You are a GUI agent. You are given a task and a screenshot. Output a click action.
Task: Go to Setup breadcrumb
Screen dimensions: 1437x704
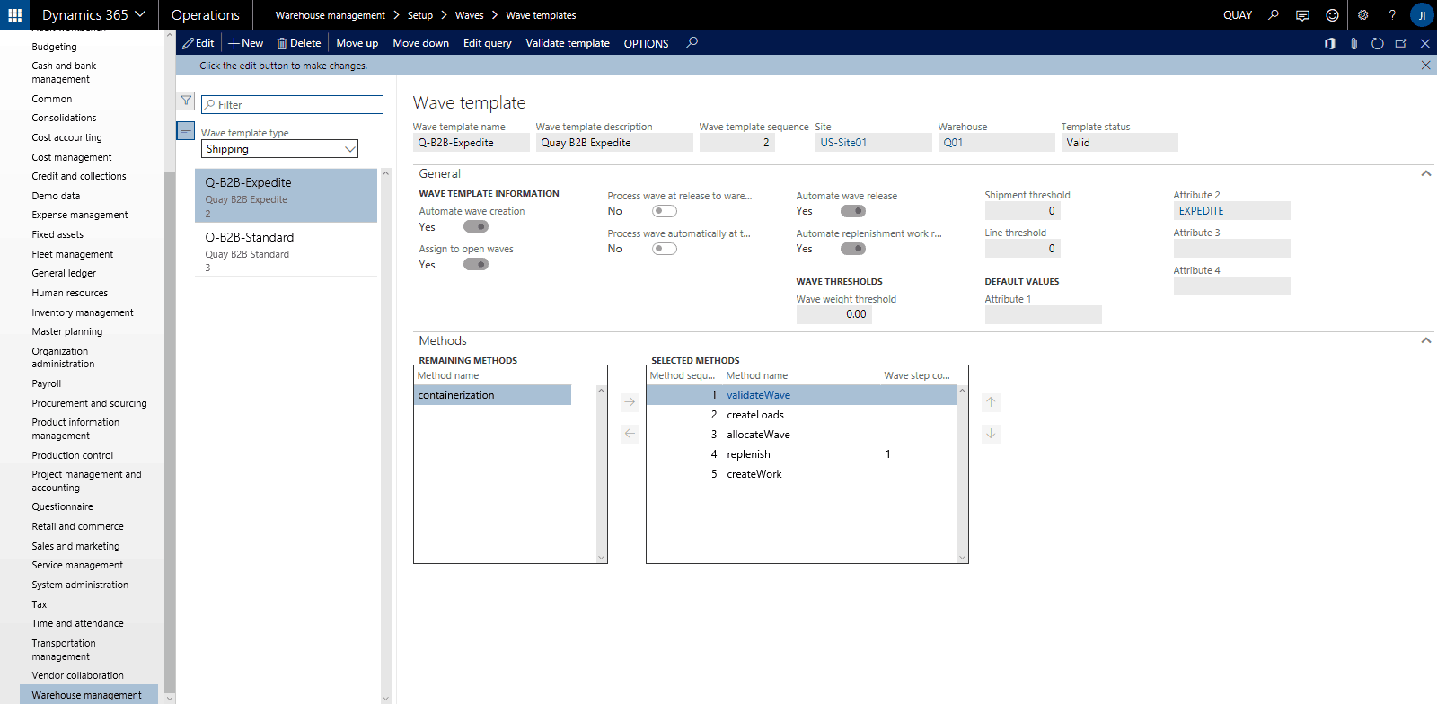pos(420,15)
